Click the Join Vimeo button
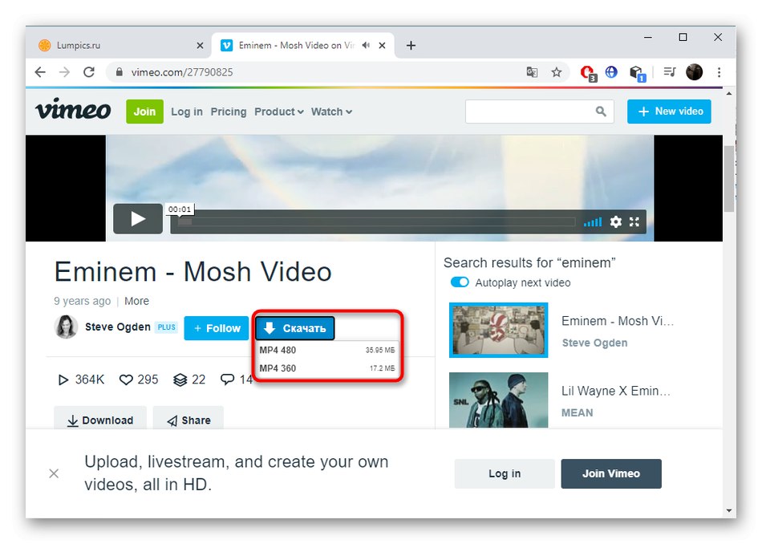The height and width of the screenshot is (544, 762). tap(611, 473)
